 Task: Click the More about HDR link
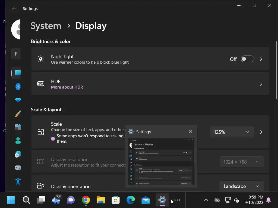point(67,87)
